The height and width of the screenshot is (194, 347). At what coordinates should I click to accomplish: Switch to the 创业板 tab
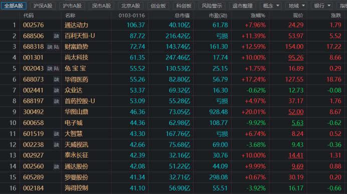(158, 5)
